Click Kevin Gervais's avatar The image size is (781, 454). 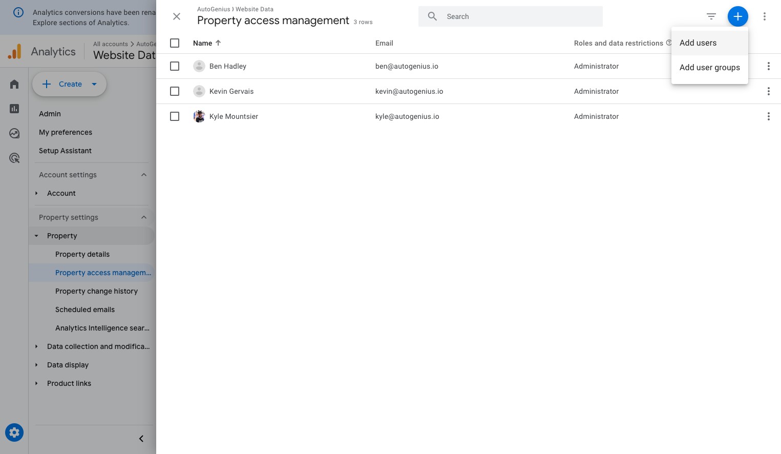199,91
